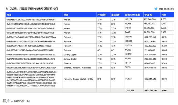Image resolution: width=178 pixels, height=105 pixels.
Task: Click the @EmberCN handle text
Action: (x=169, y=9)
